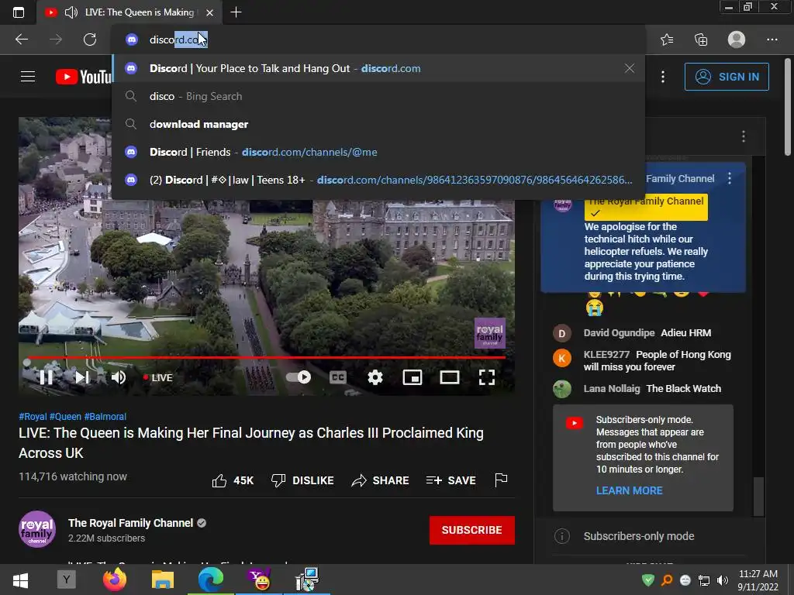The height and width of the screenshot is (595, 794).
Task: Open the Edge Favorites star icon
Action: pyautogui.click(x=667, y=40)
